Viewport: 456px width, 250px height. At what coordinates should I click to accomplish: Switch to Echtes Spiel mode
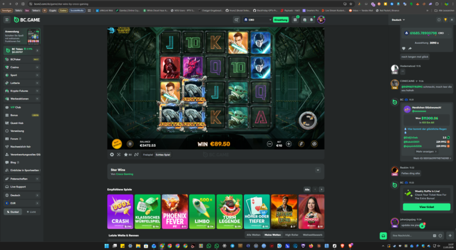pyautogui.click(x=163, y=155)
